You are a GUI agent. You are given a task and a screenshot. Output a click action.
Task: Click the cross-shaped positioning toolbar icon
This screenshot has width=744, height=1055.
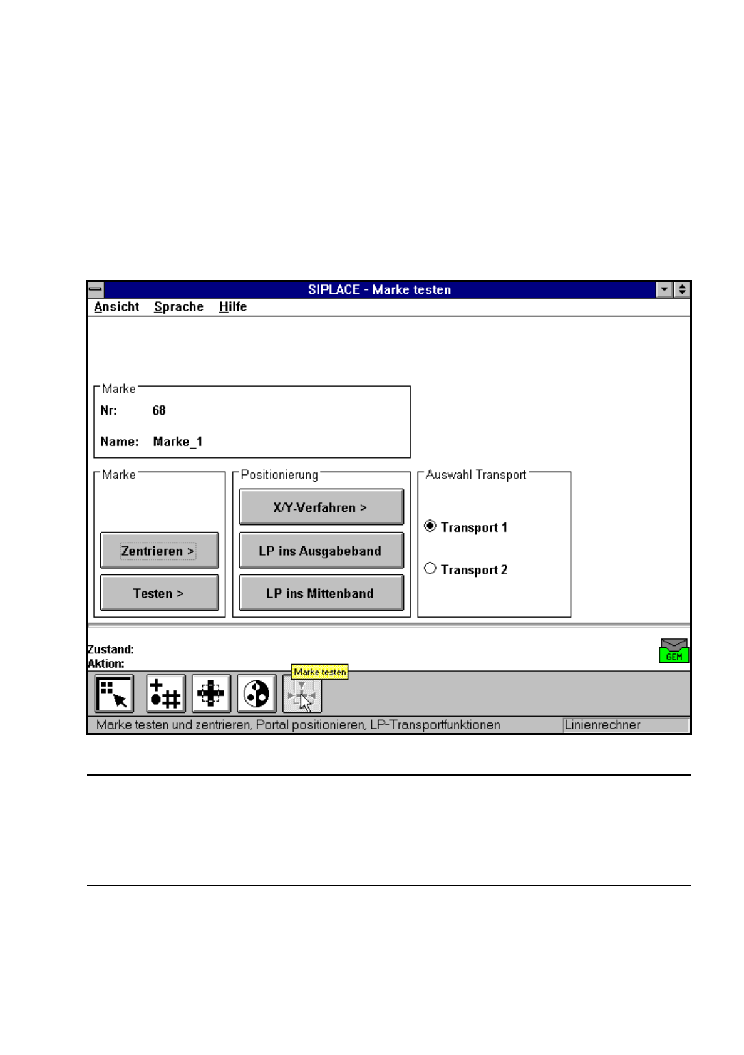(x=211, y=694)
